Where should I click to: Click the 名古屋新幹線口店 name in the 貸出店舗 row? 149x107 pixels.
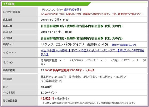click(52, 26)
